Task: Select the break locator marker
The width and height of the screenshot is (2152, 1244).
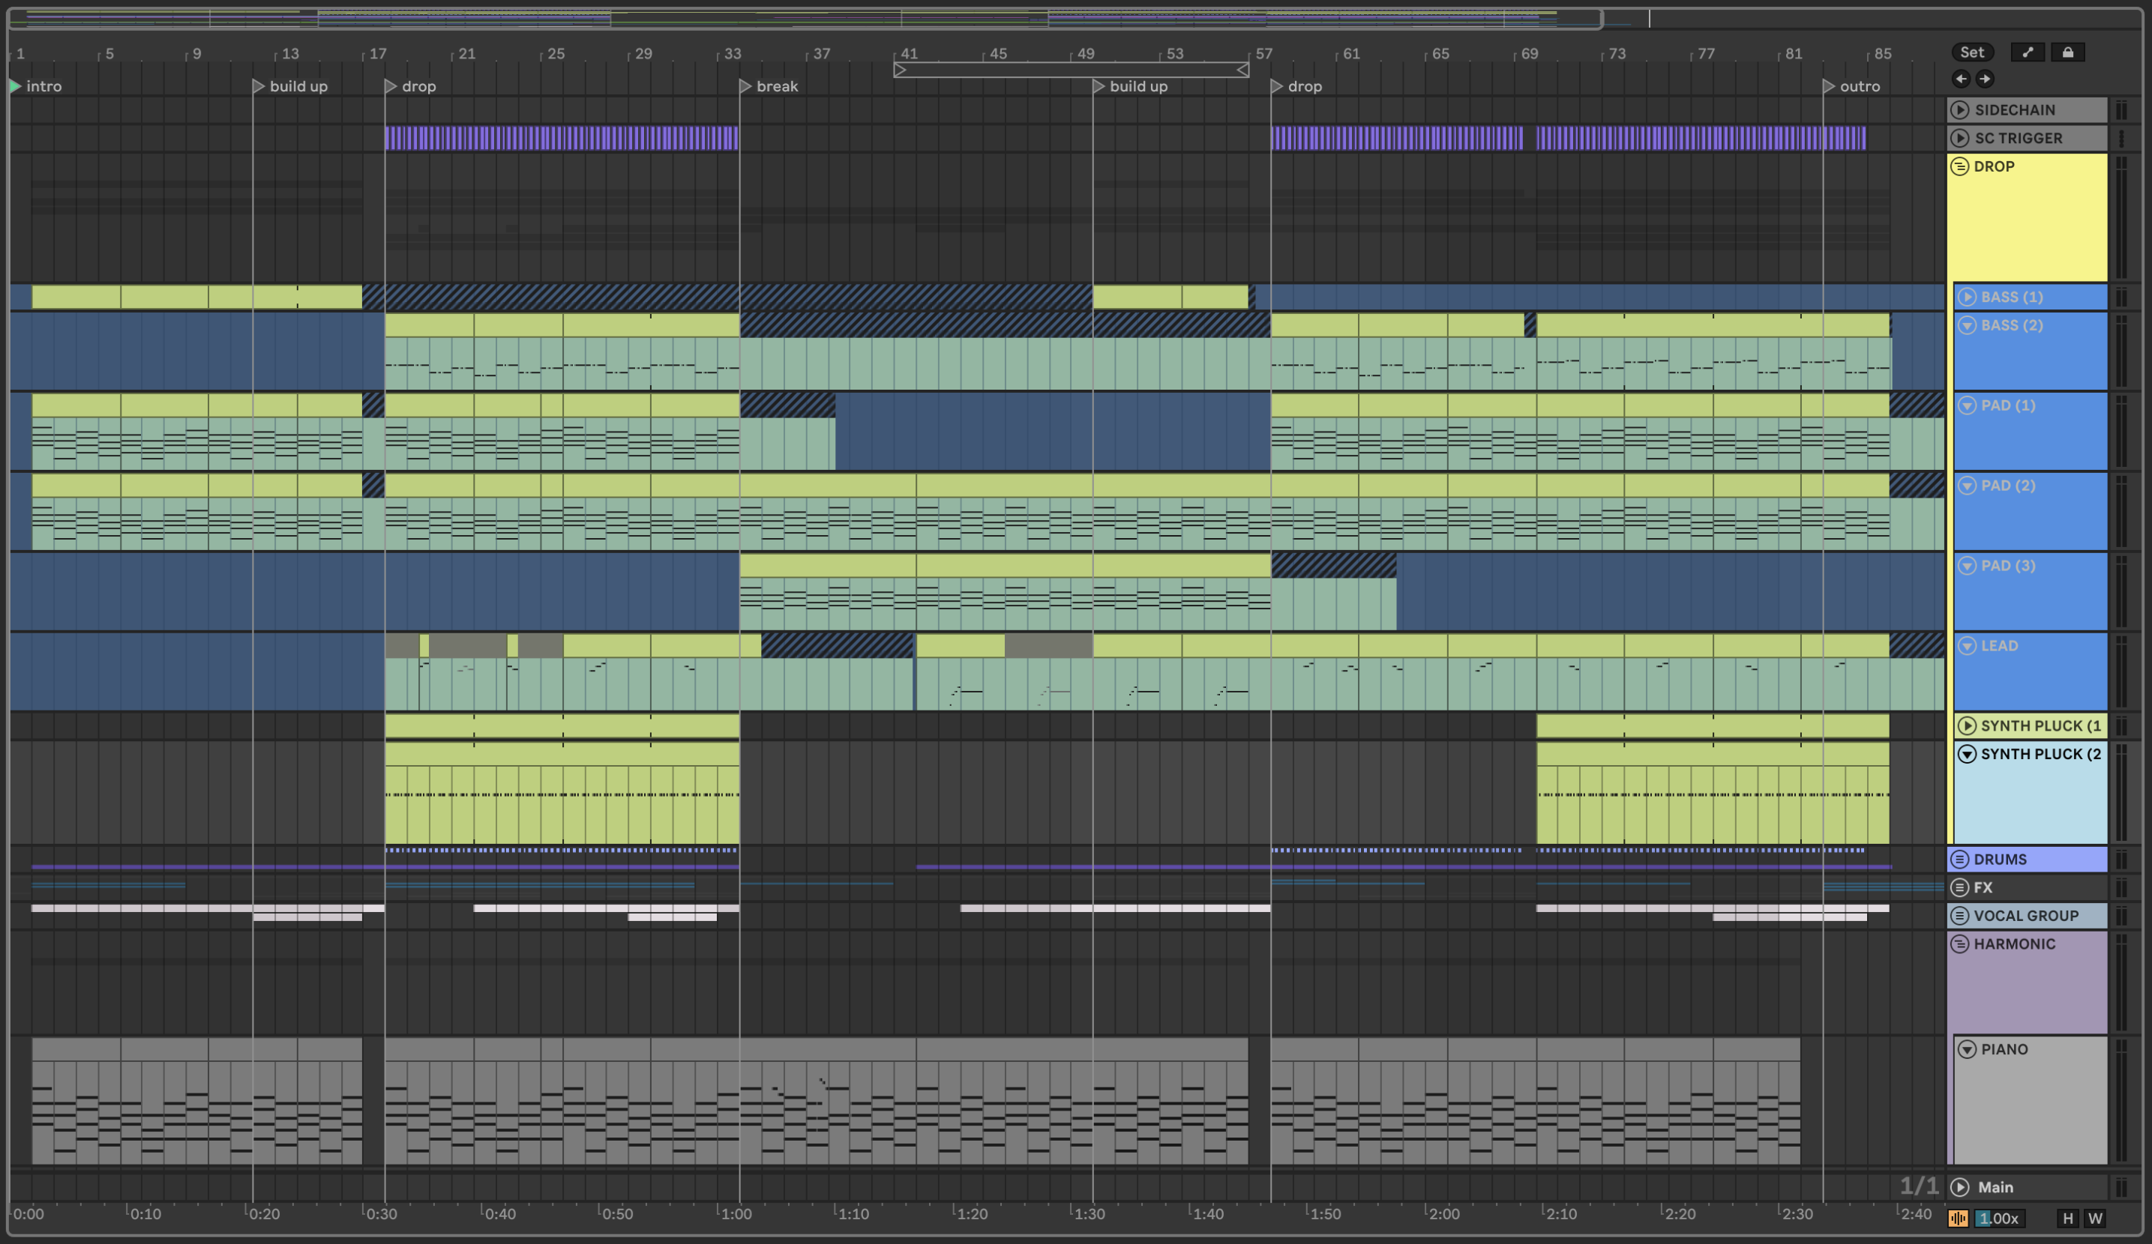Action: 745,86
